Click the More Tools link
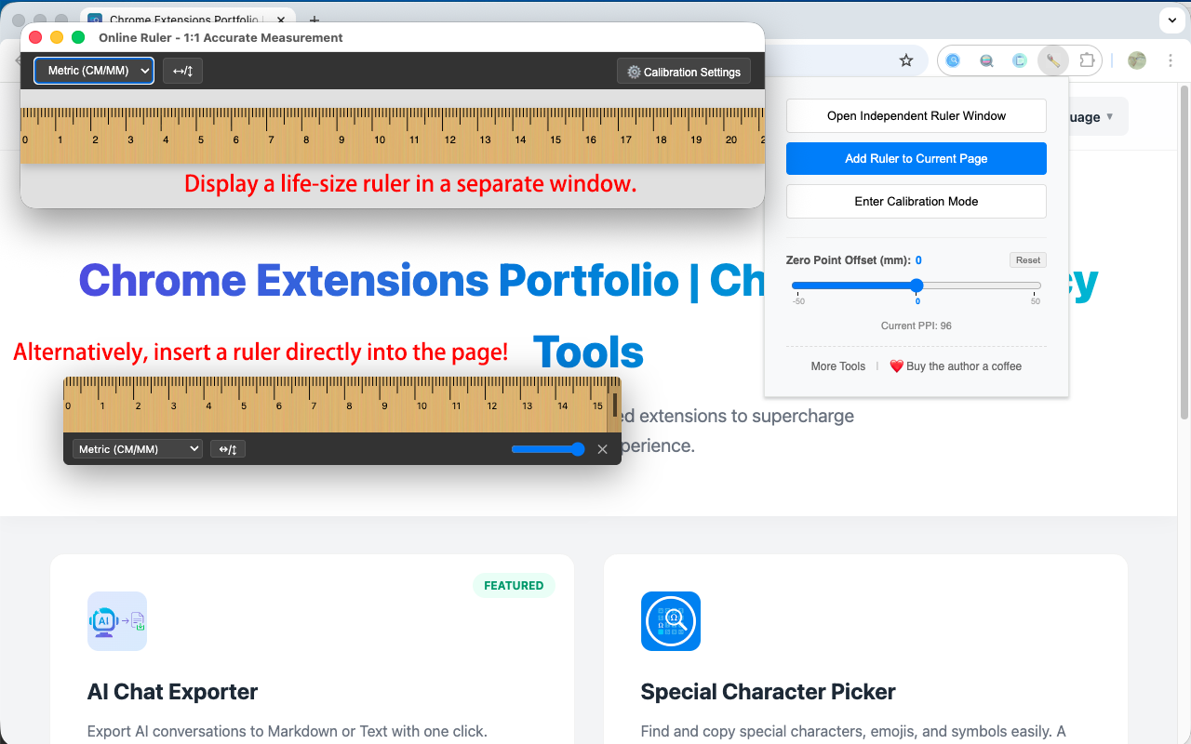This screenshot has height=744, width=1191. [x=837, y=366]
